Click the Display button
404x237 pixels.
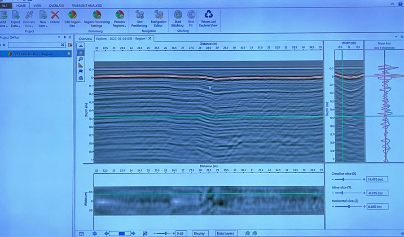tap(199, 233)
